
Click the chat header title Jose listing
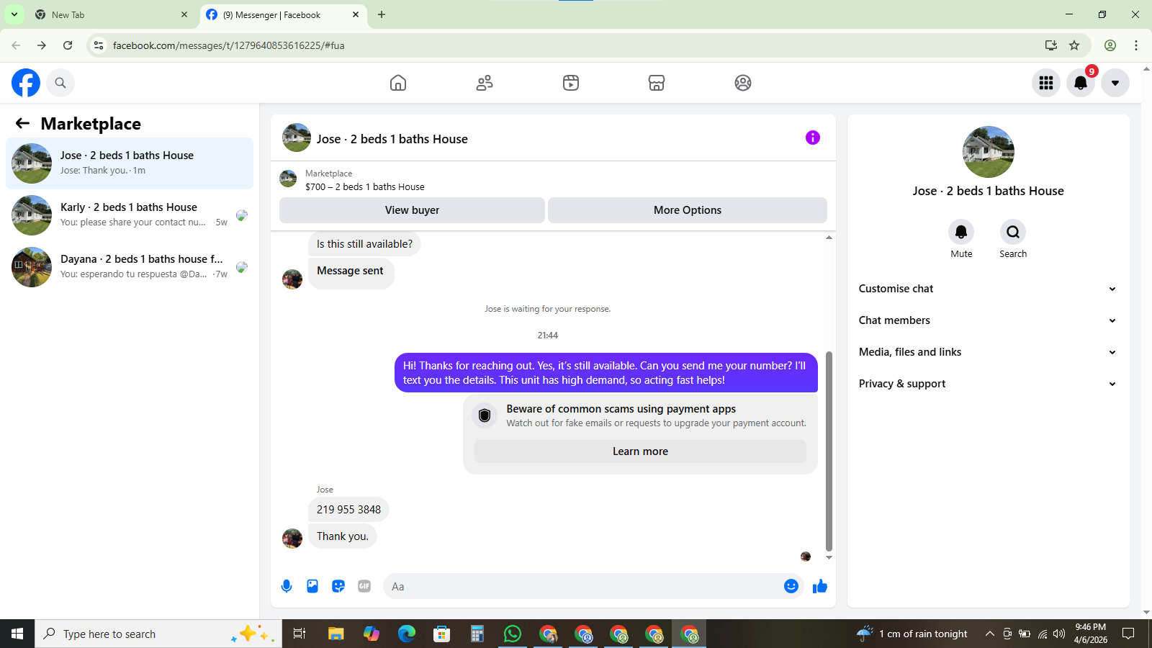[392, 139]
